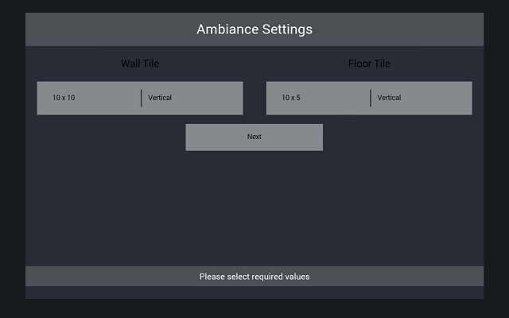Click the 'Please select required values' message
This screenshot has height=318, width=509.
pyautogui.click(x=254, y=277)
